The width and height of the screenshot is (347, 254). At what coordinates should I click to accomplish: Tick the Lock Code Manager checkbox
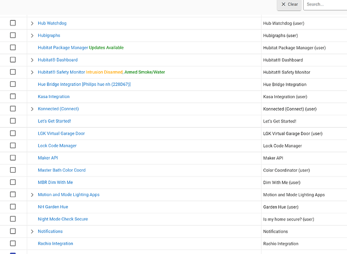pyautogui.click(x=13, y=145)
